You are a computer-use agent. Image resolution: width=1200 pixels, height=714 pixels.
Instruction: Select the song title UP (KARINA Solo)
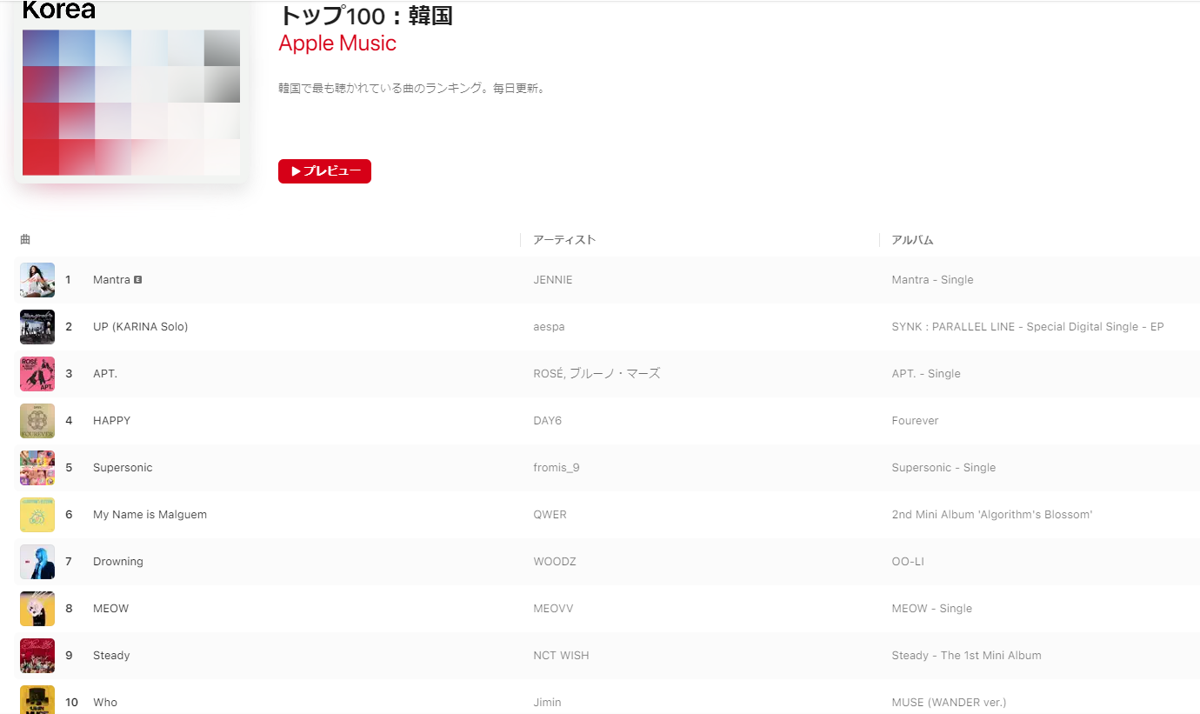(x=140, y=327)
